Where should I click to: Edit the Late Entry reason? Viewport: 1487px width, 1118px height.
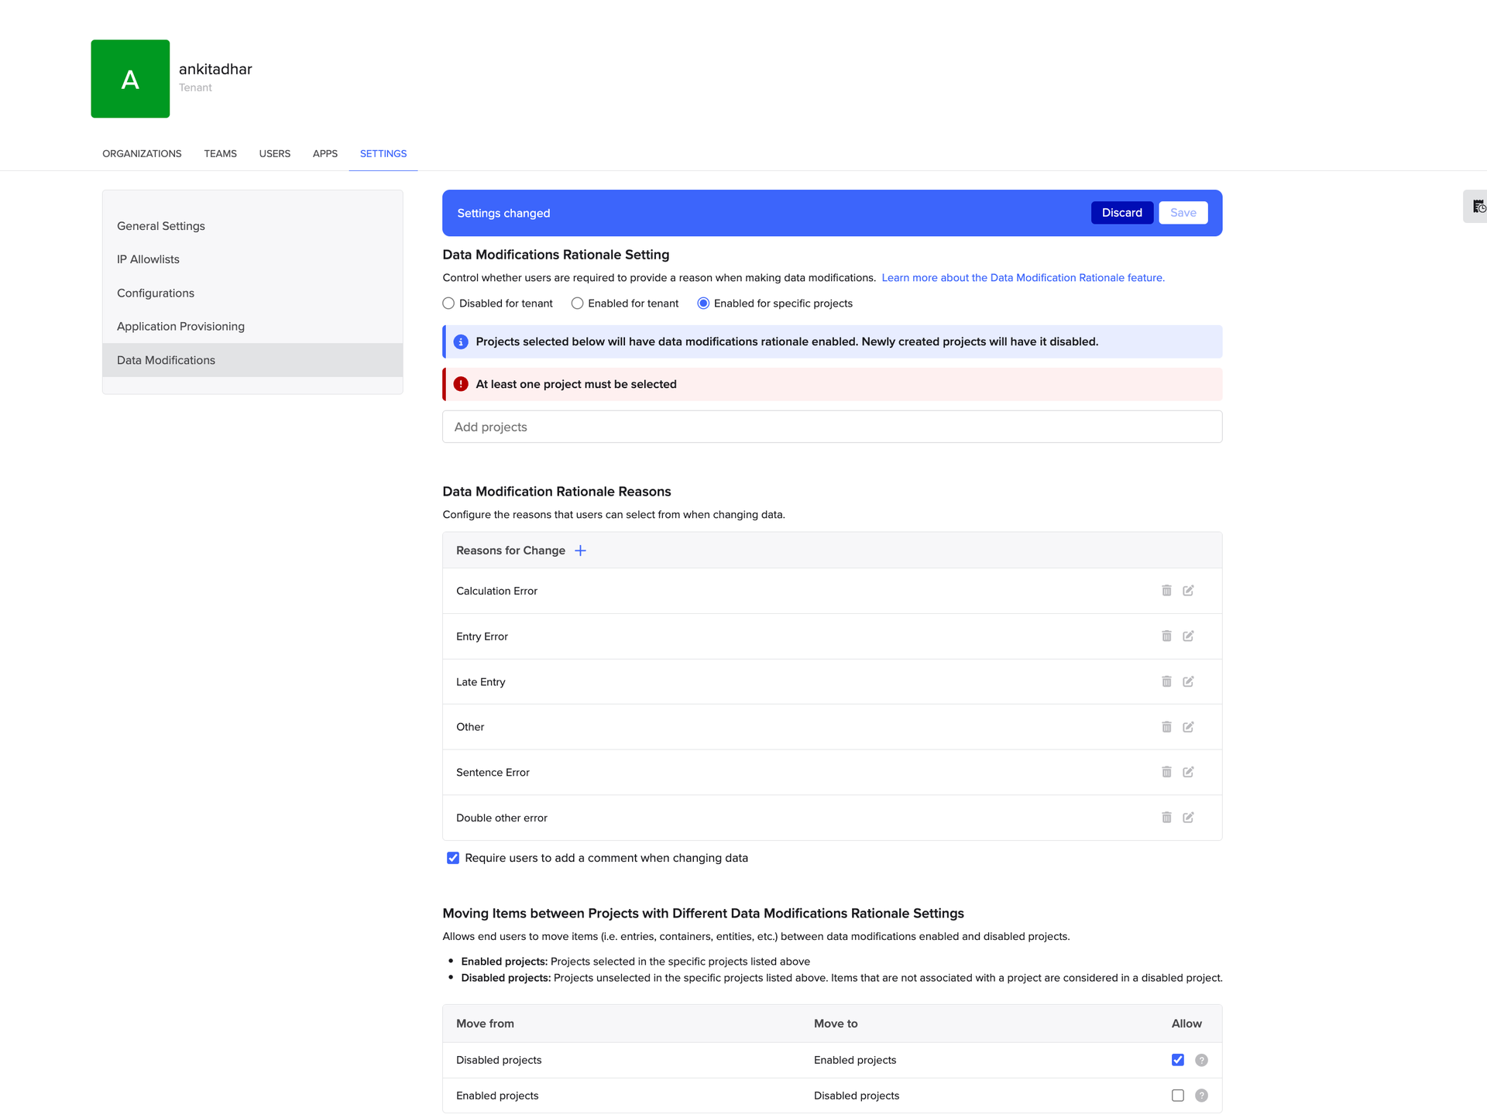coord(1188,681)
